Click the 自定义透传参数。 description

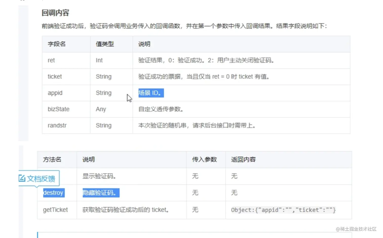click(x=161, y=109)
